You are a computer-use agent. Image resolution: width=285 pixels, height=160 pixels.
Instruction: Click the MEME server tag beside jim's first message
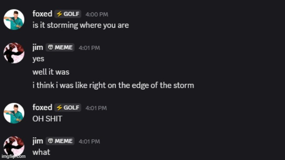click(60, 47)
